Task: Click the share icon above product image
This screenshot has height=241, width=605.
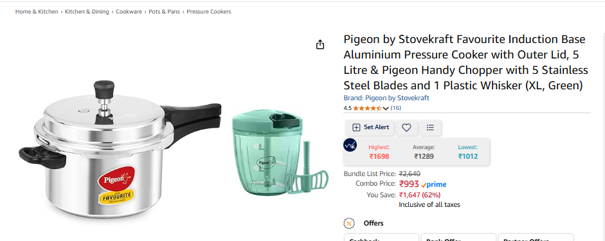Action: [x=320, y=45]
